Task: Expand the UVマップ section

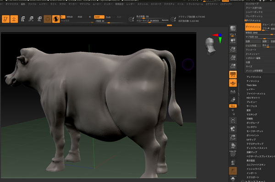Action: (x=251, y=140)
